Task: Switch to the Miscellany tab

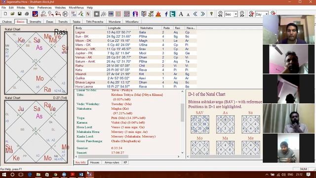Action: coord(132,22)
